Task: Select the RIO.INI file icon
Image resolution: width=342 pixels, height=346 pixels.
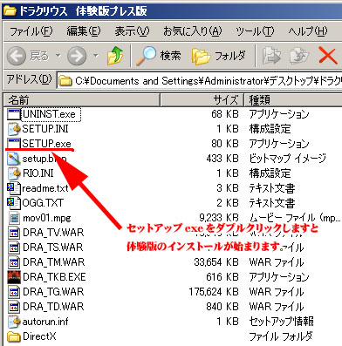Action: tap(13, 173)
